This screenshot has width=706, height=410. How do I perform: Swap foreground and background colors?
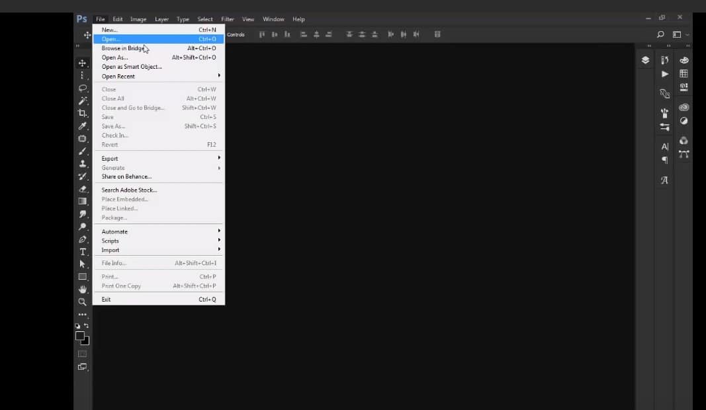pyautogui.click(x=87, y=325)
